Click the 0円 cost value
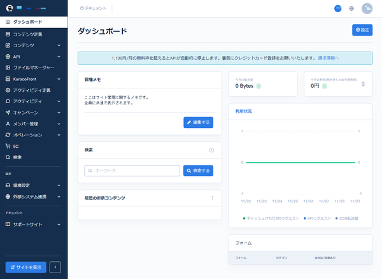The image size is (382, 279). click(x=315, y=86)
